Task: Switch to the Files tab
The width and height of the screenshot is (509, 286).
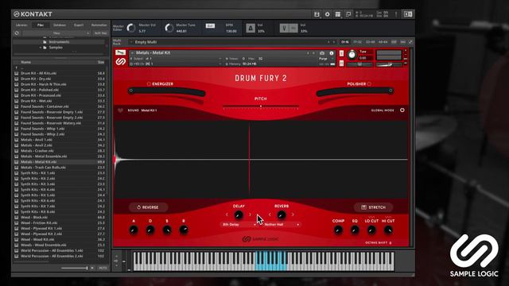Action: [x=41, y=25]
